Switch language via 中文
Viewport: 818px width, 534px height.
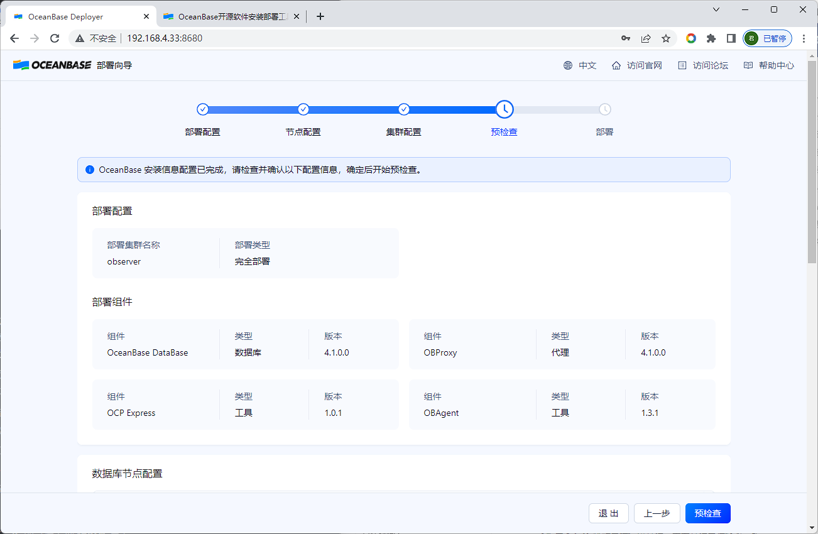click(x=587, y=65)
